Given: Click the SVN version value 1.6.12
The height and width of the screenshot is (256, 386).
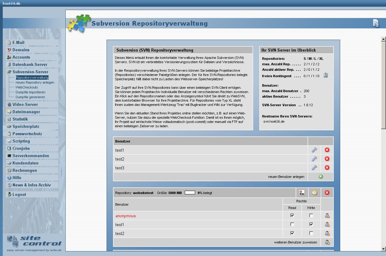Looking at the screenshot, I should [x=308, y=105].
